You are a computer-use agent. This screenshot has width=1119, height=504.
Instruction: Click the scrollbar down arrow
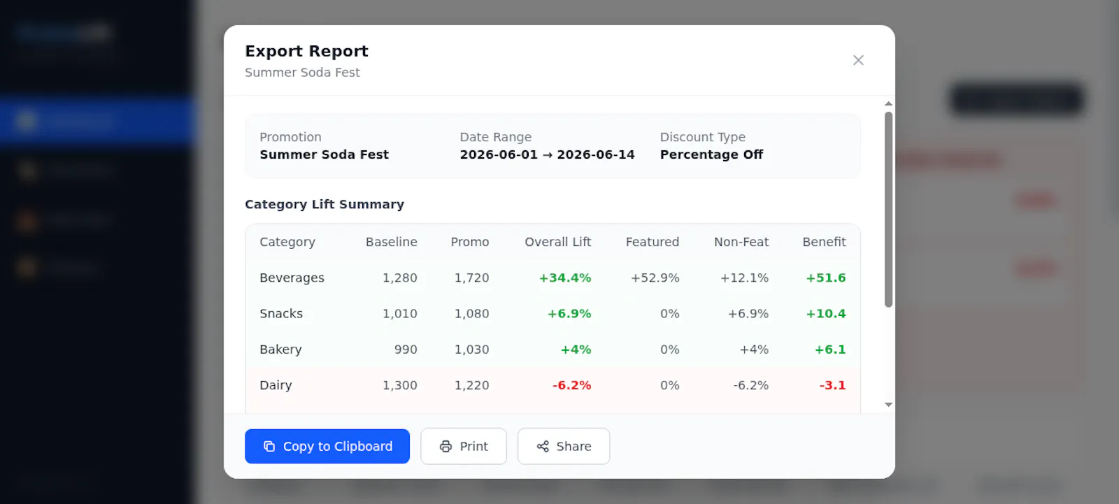coord(888,405)
